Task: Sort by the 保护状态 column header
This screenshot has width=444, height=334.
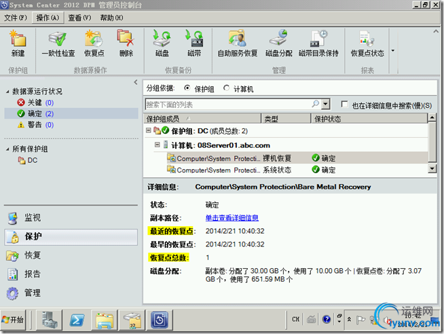Action: (369, 119)
